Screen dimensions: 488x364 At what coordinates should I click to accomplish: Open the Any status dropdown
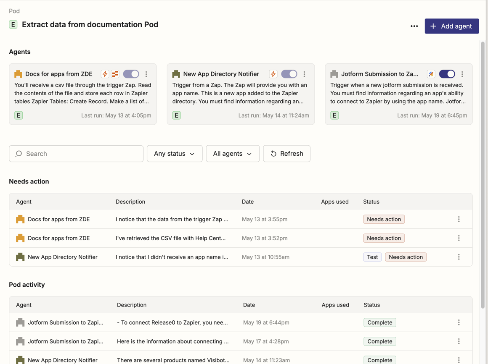click(175, 154)
